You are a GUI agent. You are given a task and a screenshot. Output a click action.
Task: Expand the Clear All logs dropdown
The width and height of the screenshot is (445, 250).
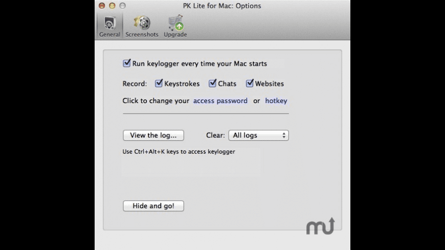(x=258, y=135)
